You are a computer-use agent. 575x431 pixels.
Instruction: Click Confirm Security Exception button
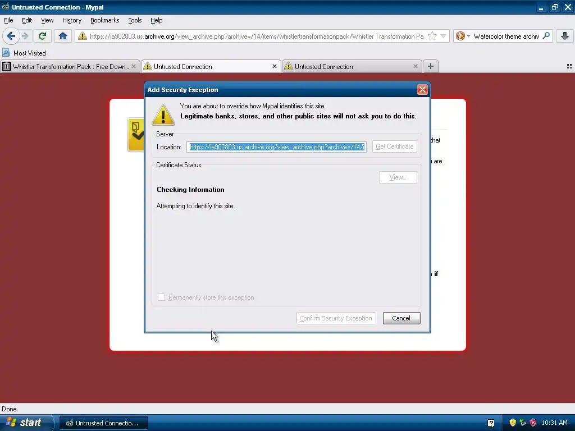[x=336, y=318]
